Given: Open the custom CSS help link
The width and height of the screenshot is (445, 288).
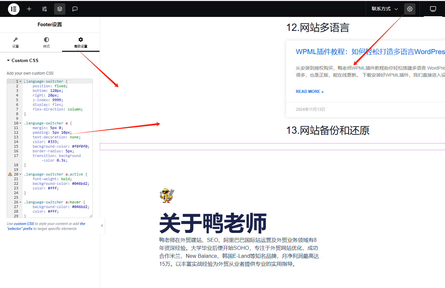Looking at the screenshot, I should point(24,224).
